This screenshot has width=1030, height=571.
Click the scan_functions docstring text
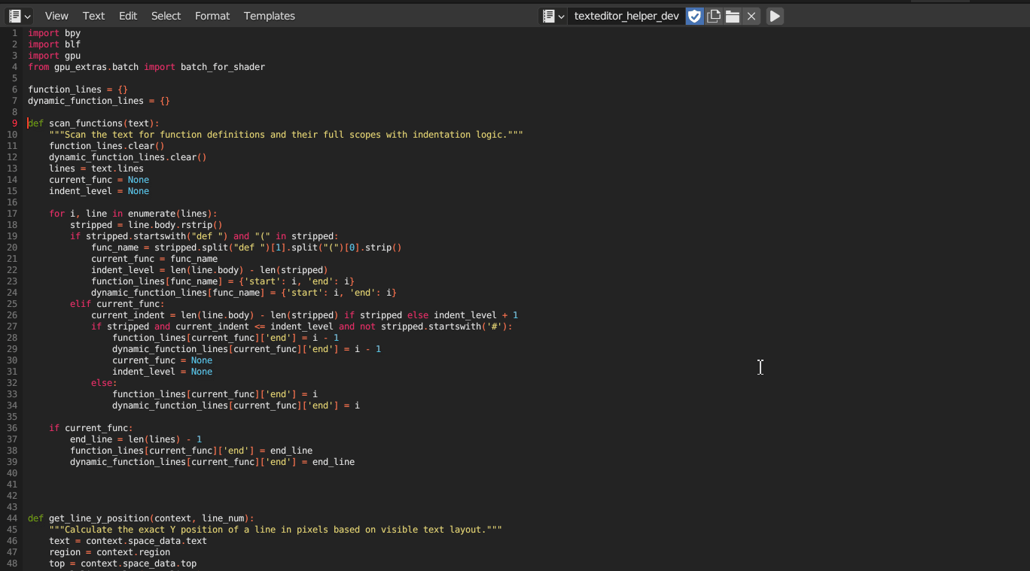(286, 135)
